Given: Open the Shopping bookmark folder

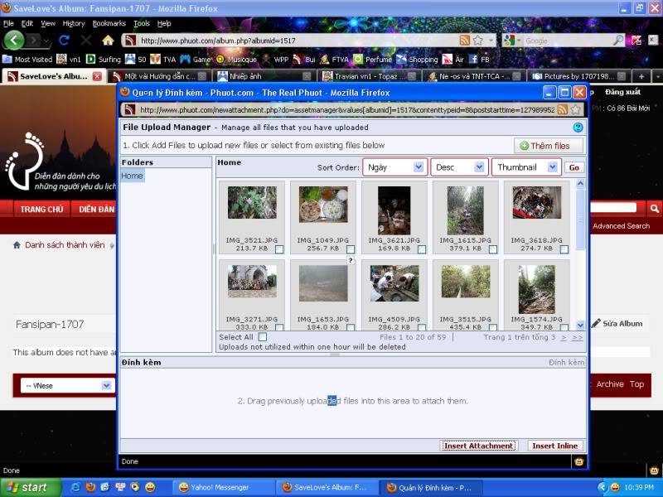Looking at the screenshot, I should [x=418, y=60].
